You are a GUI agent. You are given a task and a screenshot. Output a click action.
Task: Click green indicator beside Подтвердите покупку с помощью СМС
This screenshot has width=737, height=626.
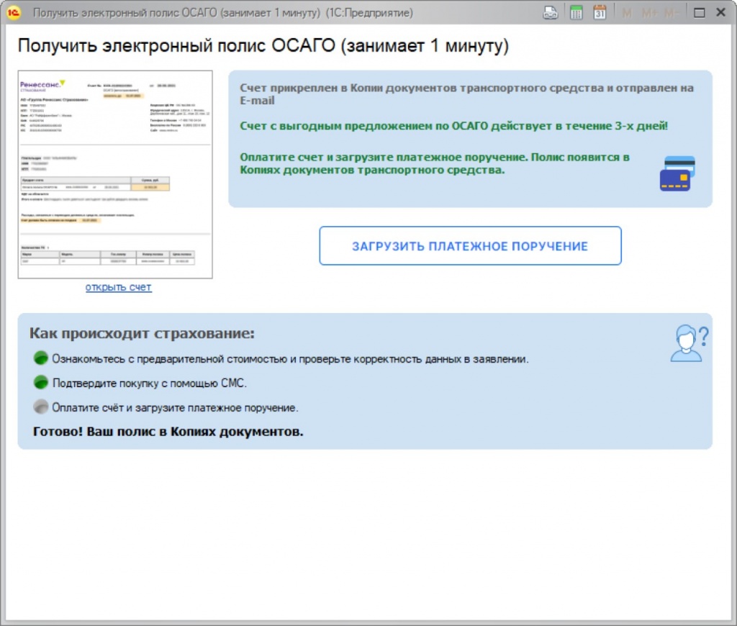(x=41, y=382)
